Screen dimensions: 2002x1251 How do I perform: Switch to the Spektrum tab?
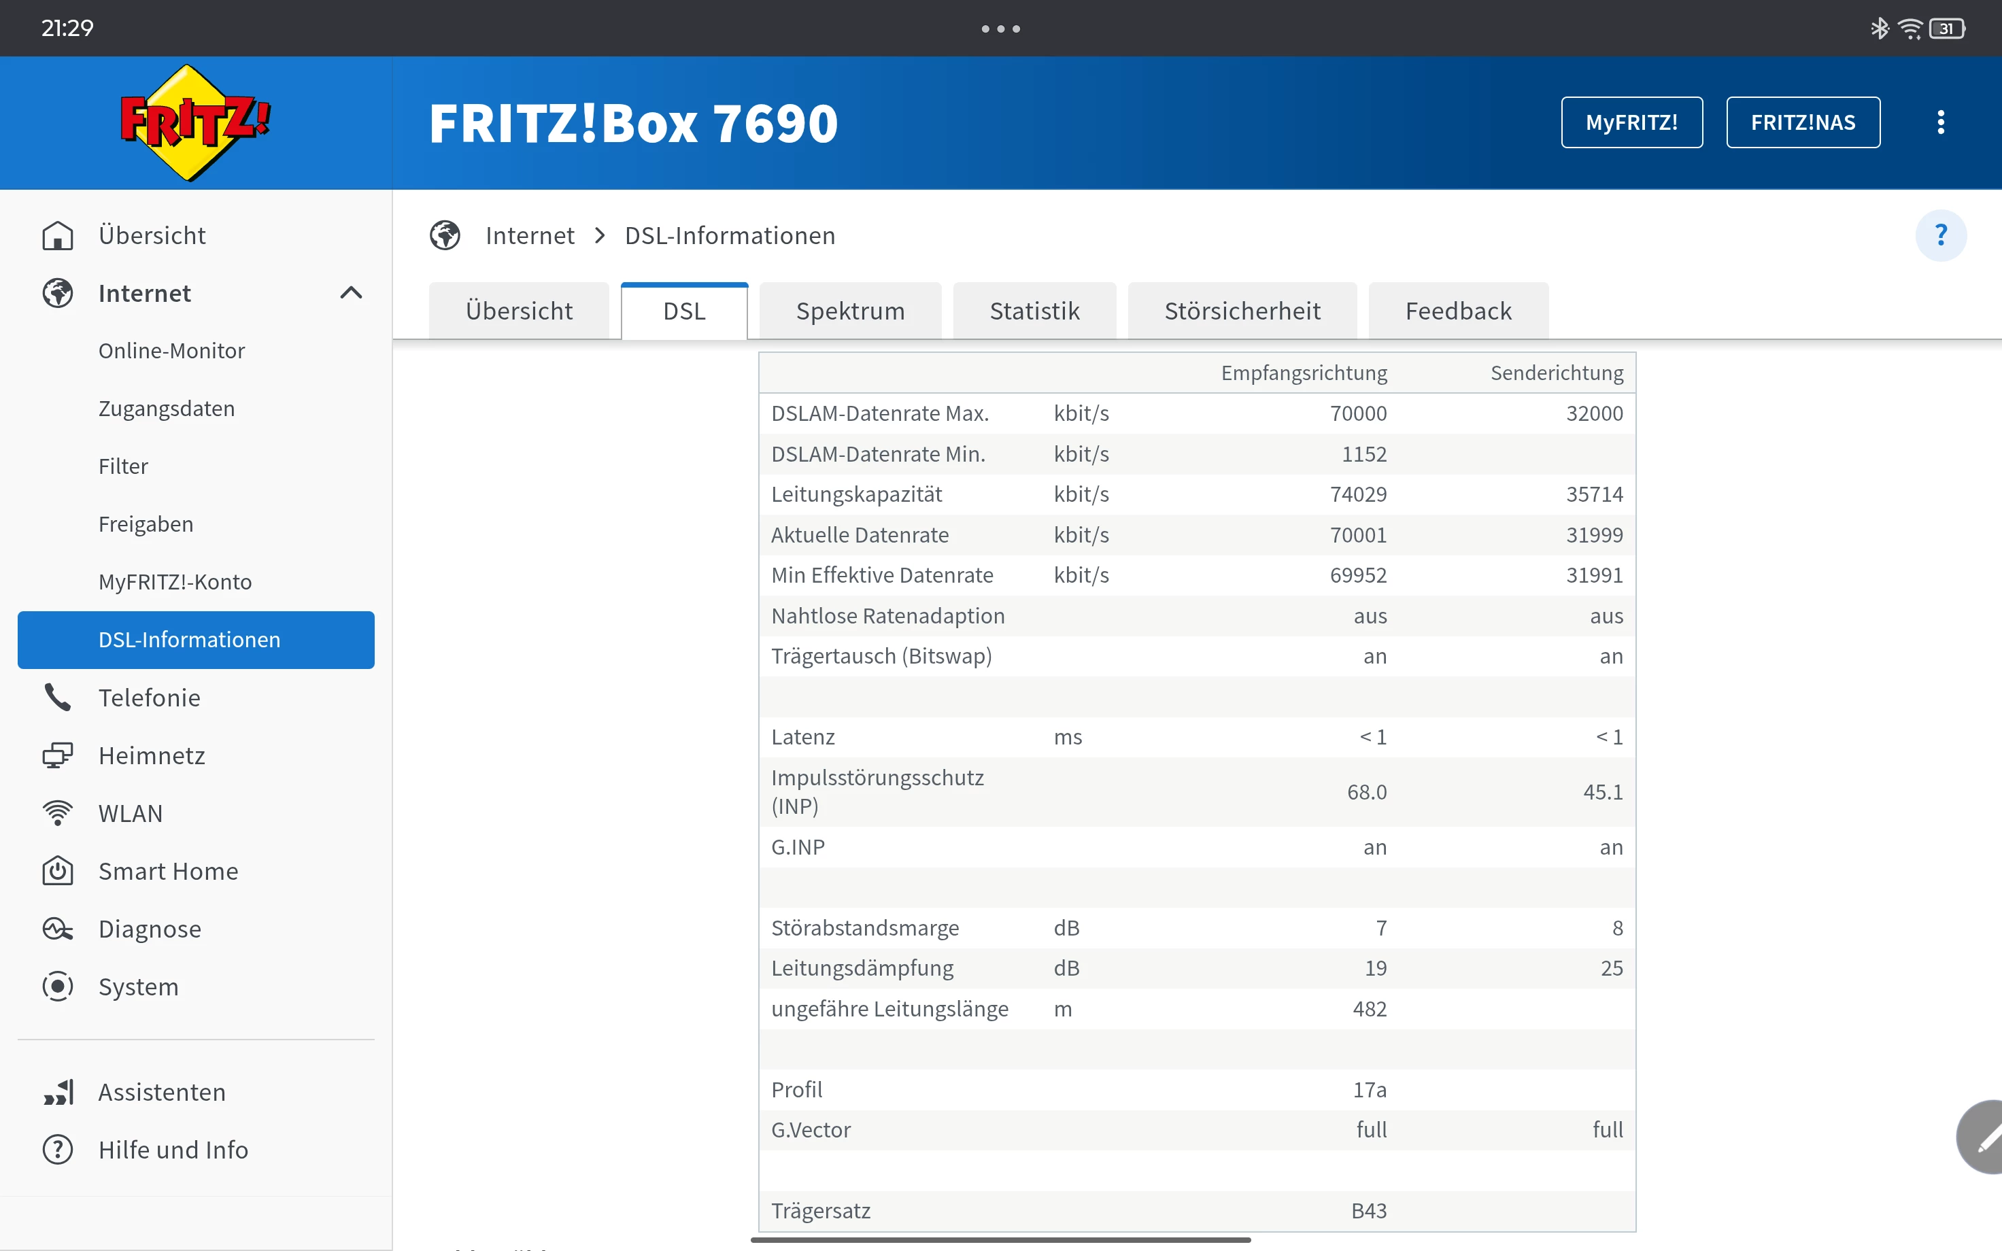[x=849, y=311]
